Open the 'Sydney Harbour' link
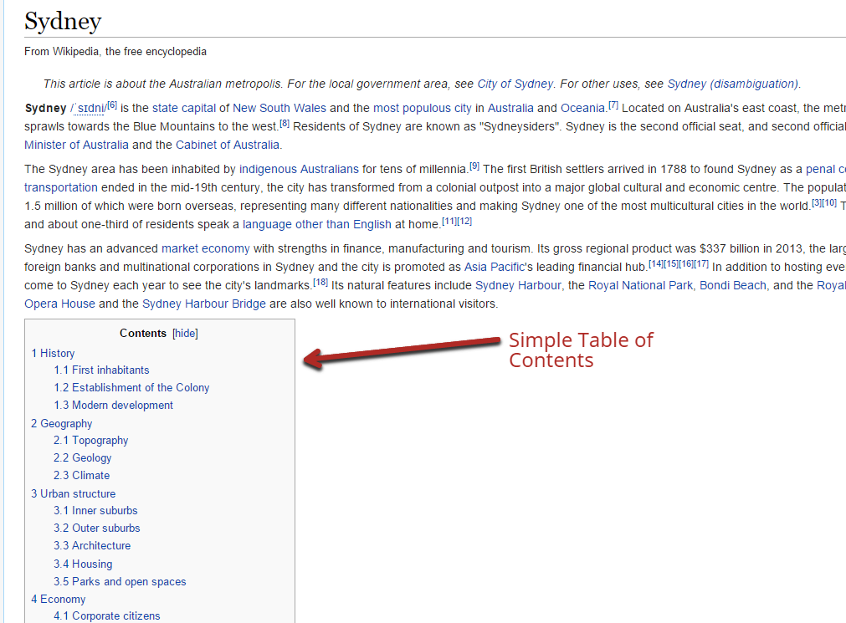The image size is (846, 623). tap(518, 285)
